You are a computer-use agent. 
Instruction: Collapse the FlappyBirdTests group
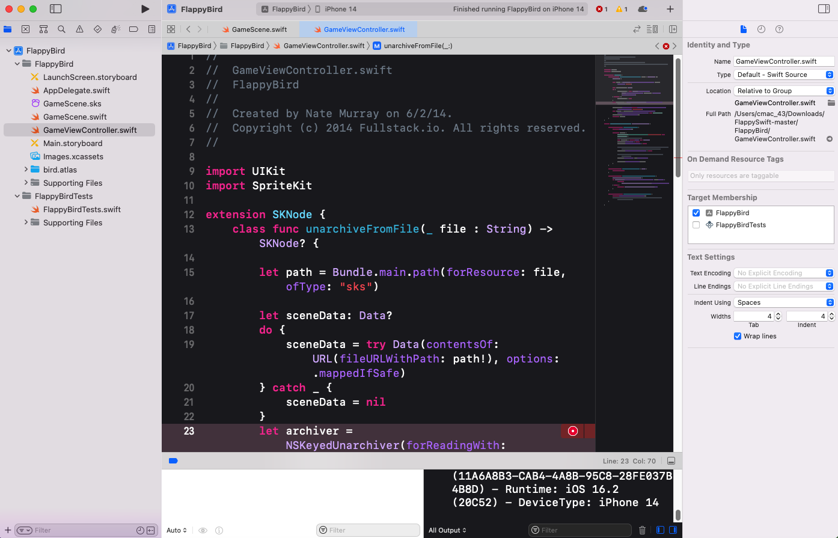[17, 196]
